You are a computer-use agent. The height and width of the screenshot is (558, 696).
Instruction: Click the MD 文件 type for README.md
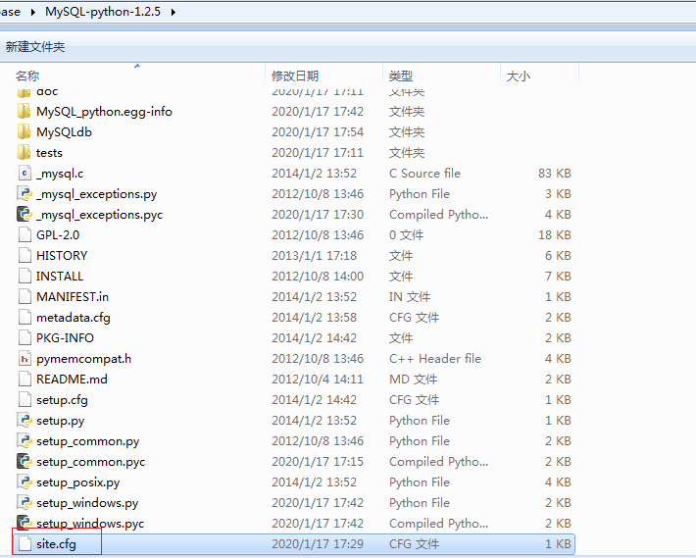[x=414, y=380]
